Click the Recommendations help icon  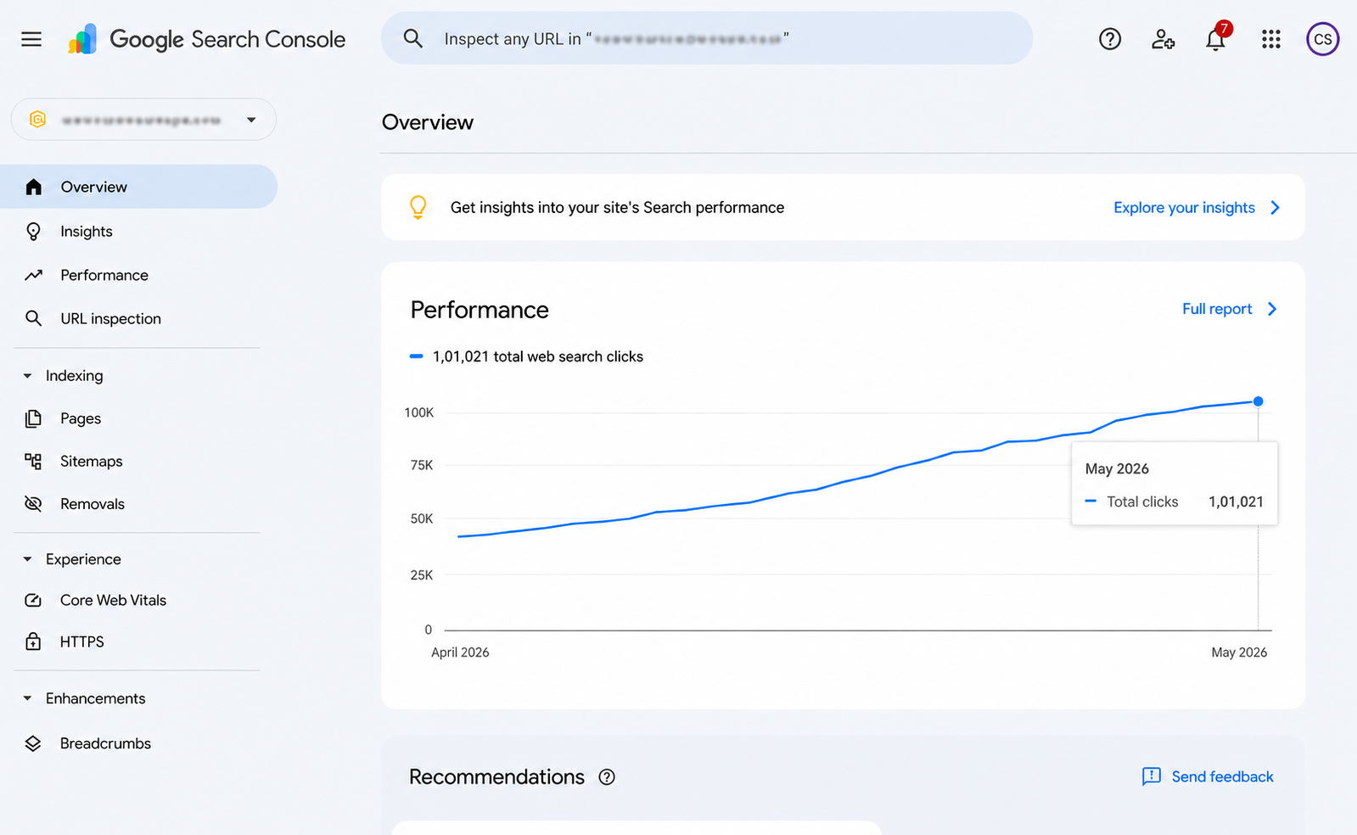point(607,777)
